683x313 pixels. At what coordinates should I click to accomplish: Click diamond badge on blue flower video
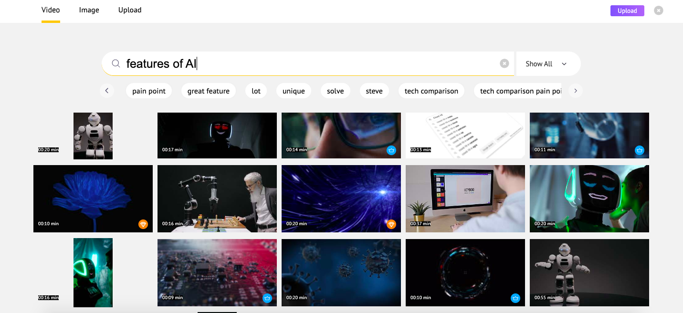pos(143,224)
